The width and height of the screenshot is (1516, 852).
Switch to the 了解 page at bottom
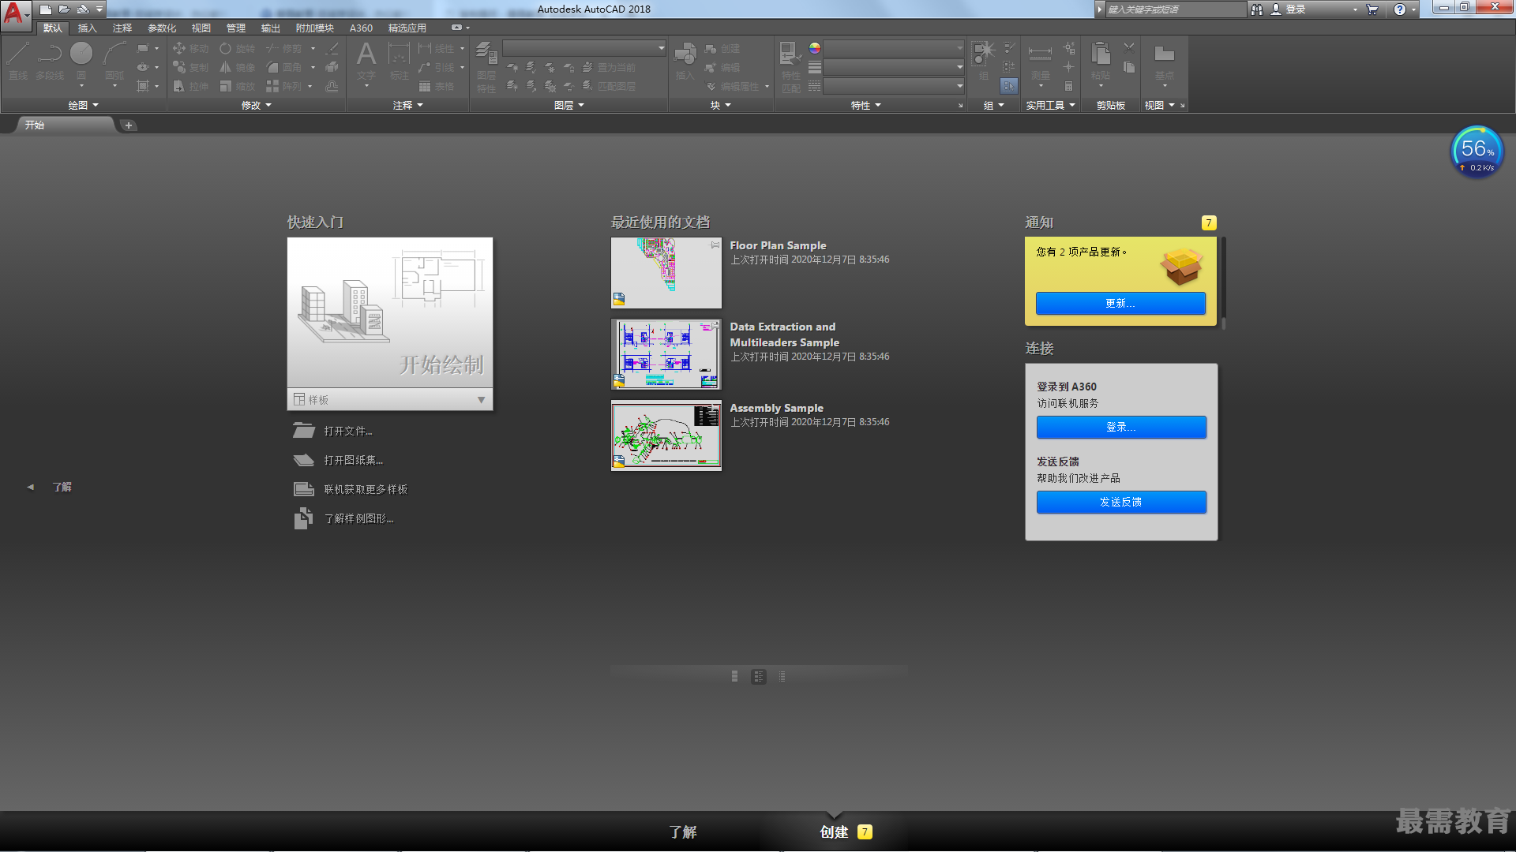pos(683,831)
